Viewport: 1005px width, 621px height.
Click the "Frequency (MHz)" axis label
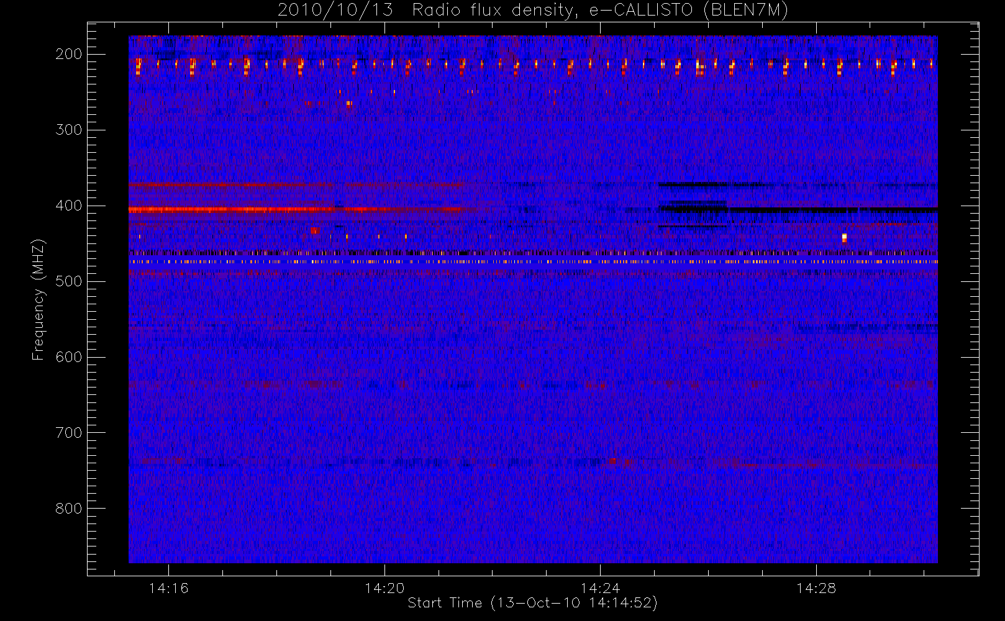(39, 300)
